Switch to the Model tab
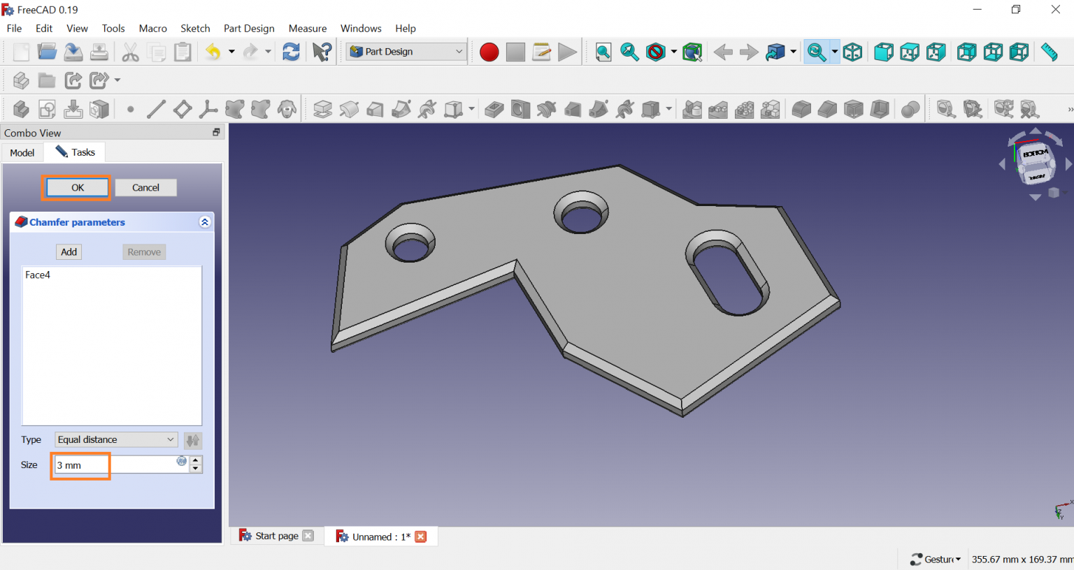The image size is (1074, 570). pos(22,152)
